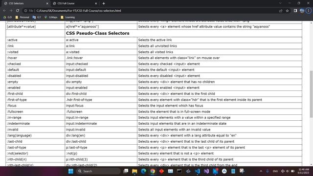The height and width of the screenshot is (176, 313).
Task: Open the Outlook app on the taskbar
Action: (x=215, y=171)
